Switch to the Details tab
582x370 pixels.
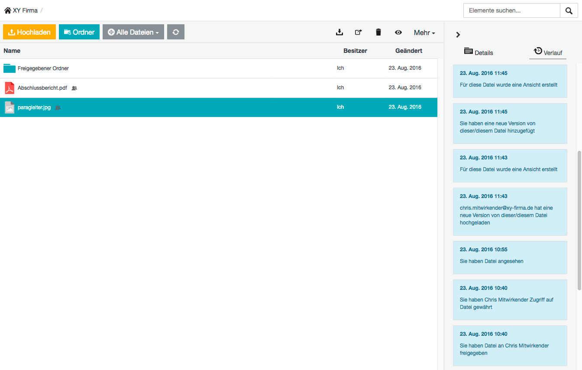click(479, 52)
